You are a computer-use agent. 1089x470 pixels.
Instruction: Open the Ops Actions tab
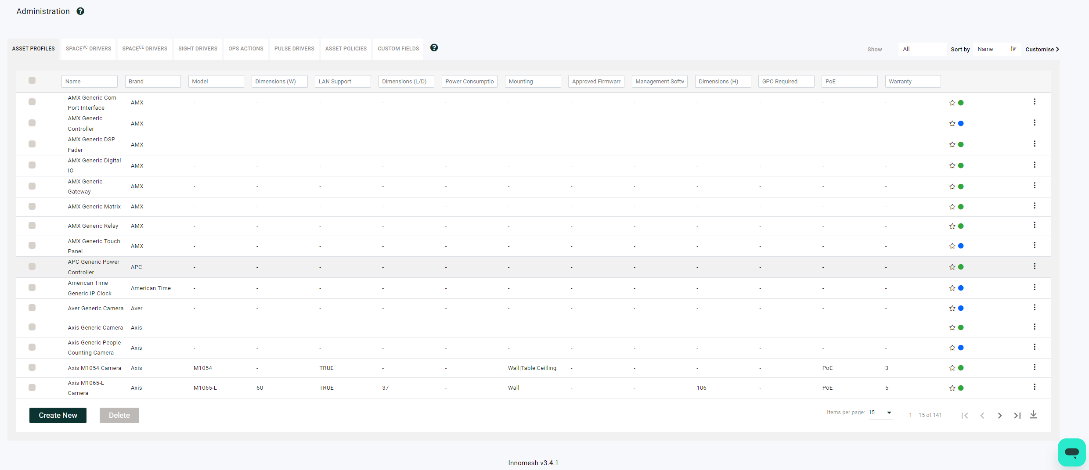246,49
